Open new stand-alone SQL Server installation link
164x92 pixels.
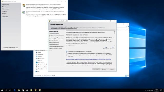click(43, 5)
